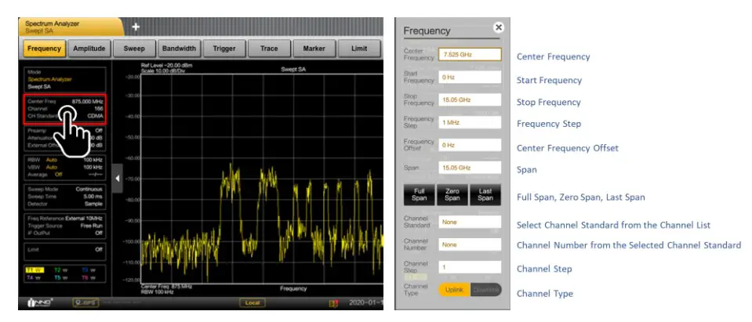Open the Frequency menu
This screenshot has width=752, height=322.
[44, 49]
